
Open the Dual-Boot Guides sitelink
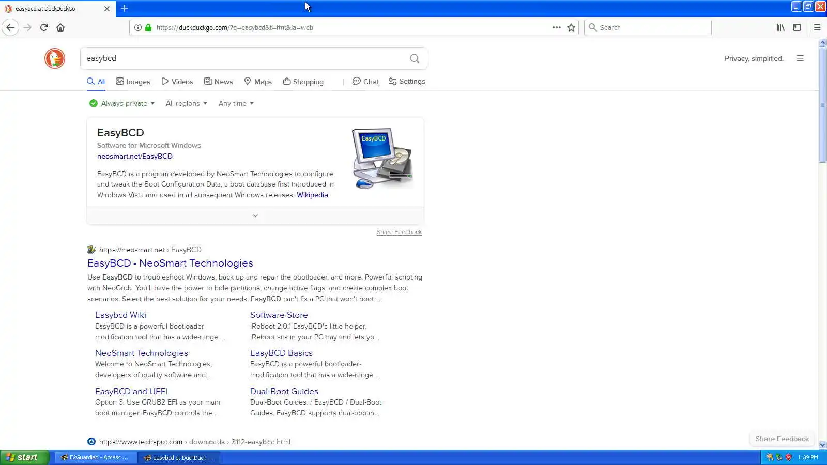pos(284,391)
